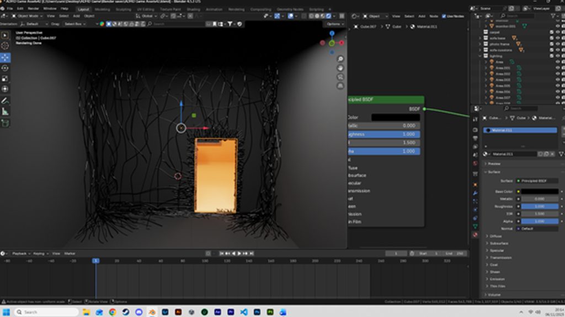The image size is (565, 317).
Task: Click the pan hand icon in viewport
Action: click(x=340, y=68)
